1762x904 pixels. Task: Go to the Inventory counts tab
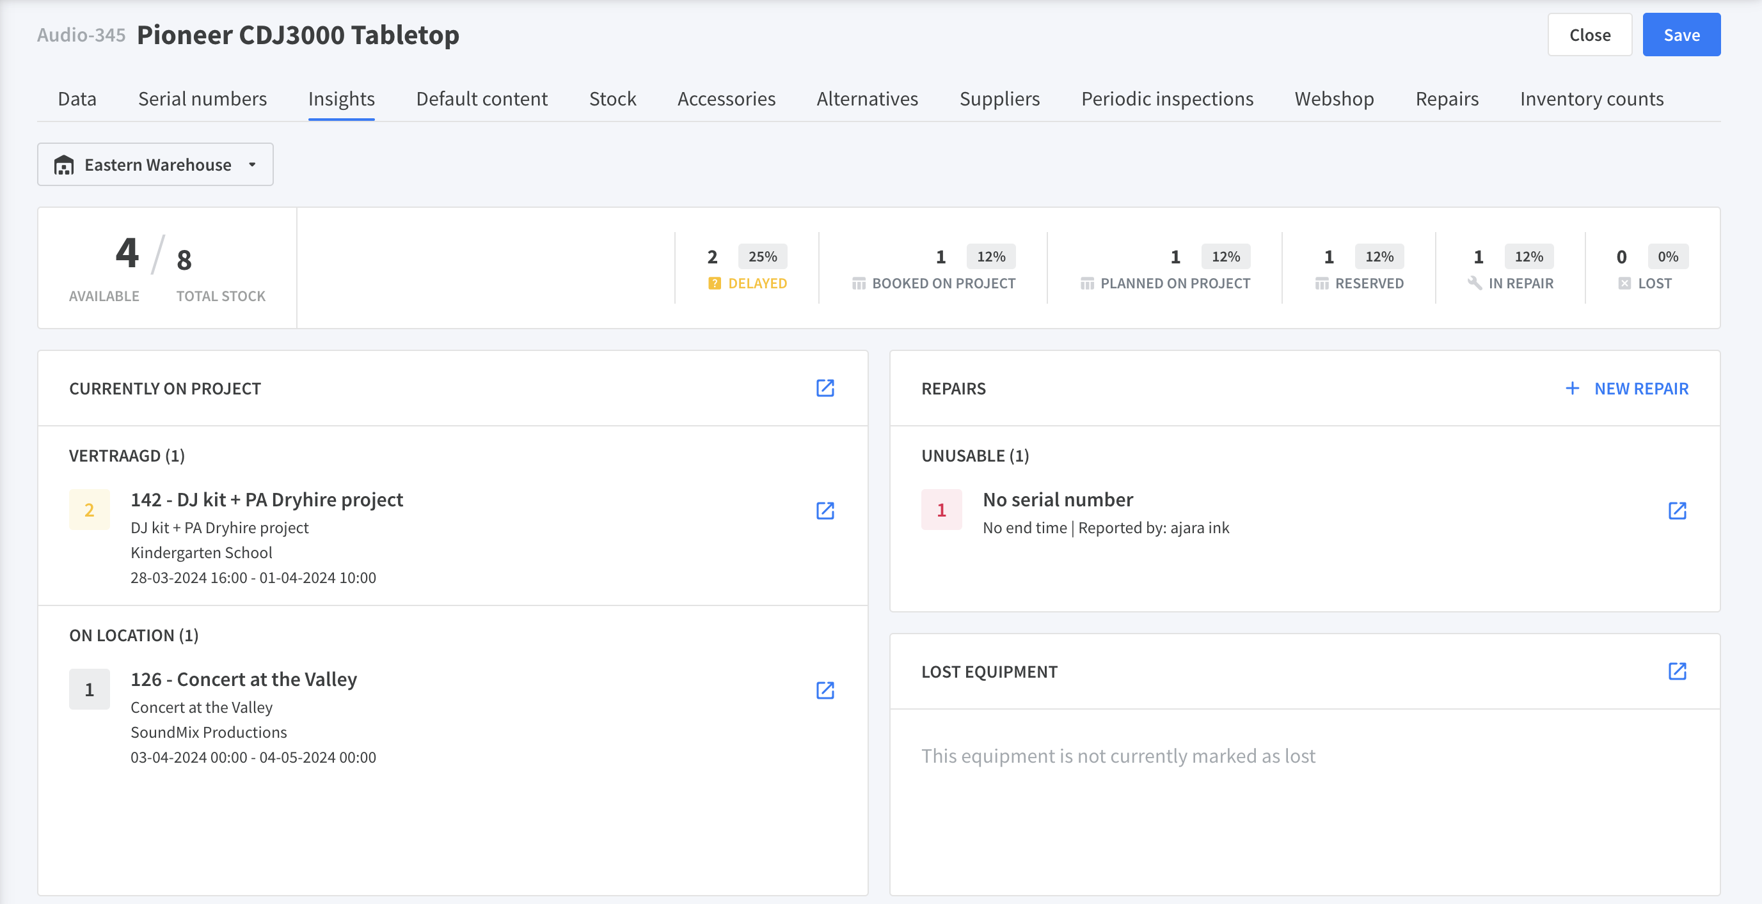click(x=1592, y=98)
